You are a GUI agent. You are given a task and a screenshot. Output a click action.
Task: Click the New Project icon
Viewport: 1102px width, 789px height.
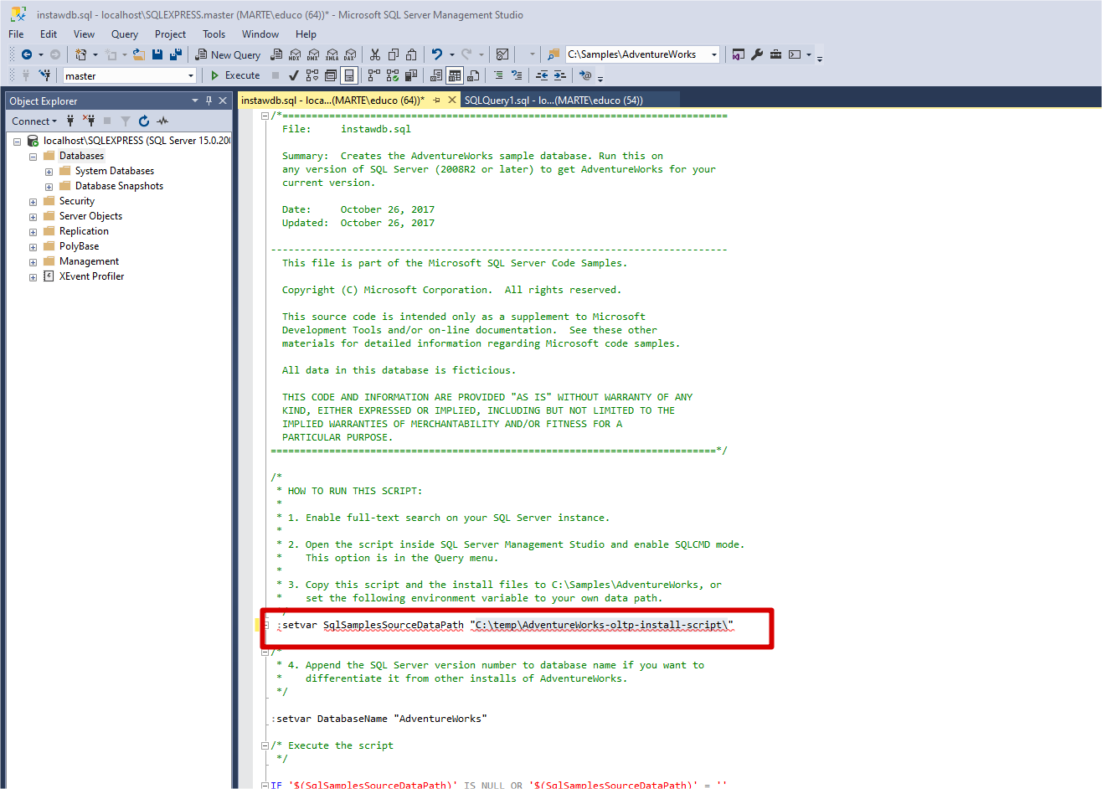[x=80, y=54]
